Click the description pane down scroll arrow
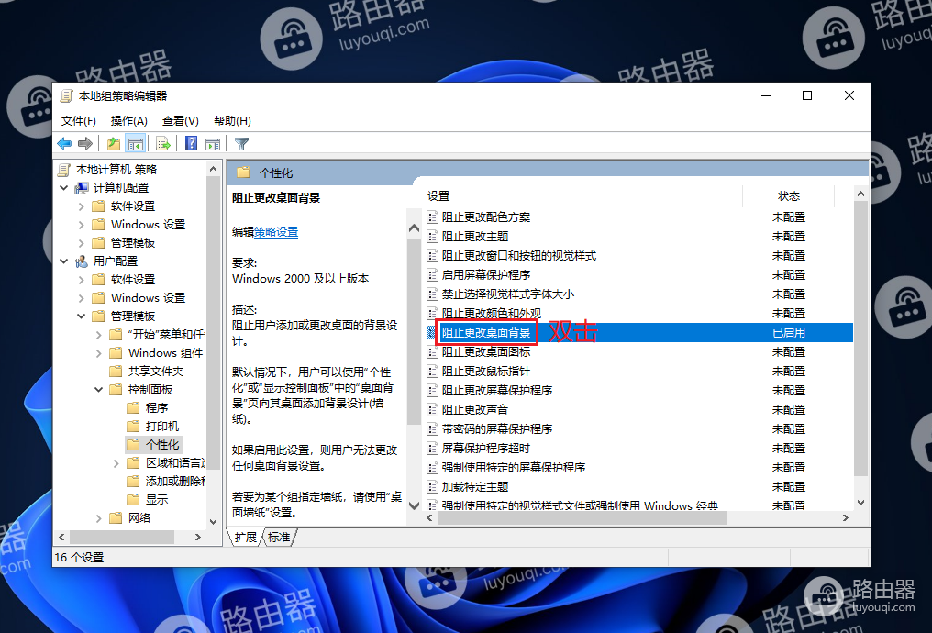This screenshot has width=932, height=633. pos(415,505)
